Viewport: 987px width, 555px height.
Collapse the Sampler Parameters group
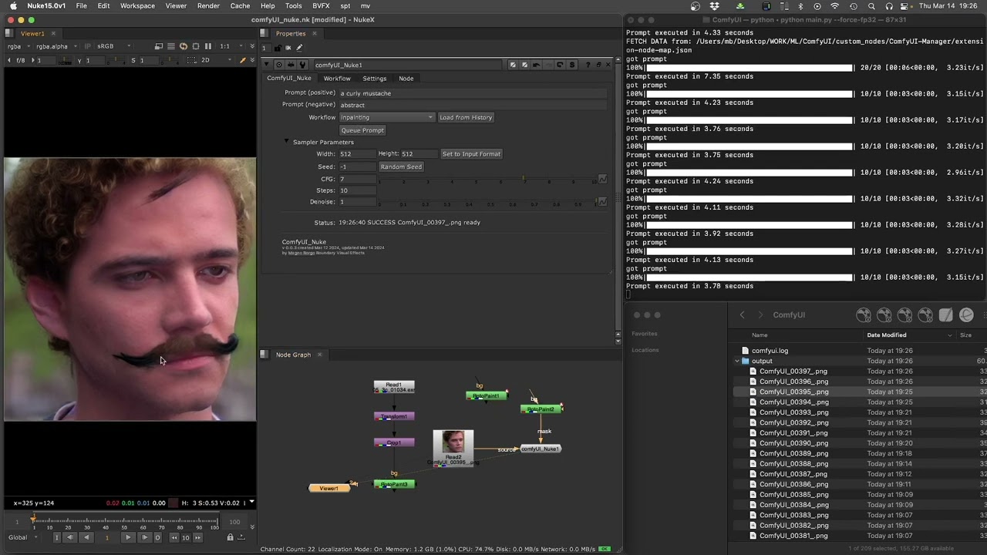click(x=287, y=142)
